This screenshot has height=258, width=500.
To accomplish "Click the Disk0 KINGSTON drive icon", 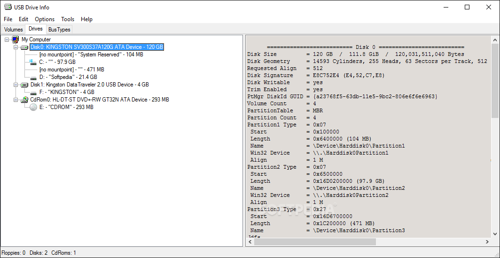I will (x=24, y=47).
